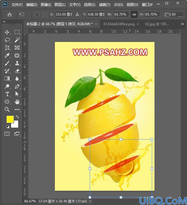The height and width of the screenshot is (205, 187).
Task: Click the Home icon in options bar
Action: tap(10, 15)
